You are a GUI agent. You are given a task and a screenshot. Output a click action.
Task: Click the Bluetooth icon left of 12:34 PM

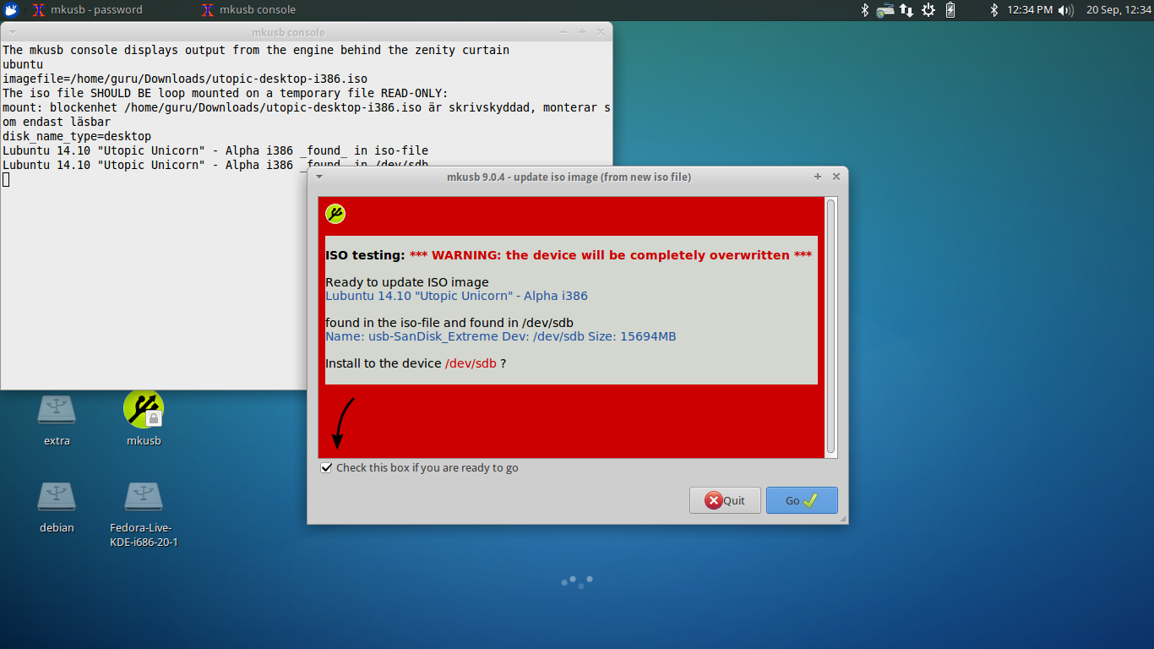coord(994,10)
